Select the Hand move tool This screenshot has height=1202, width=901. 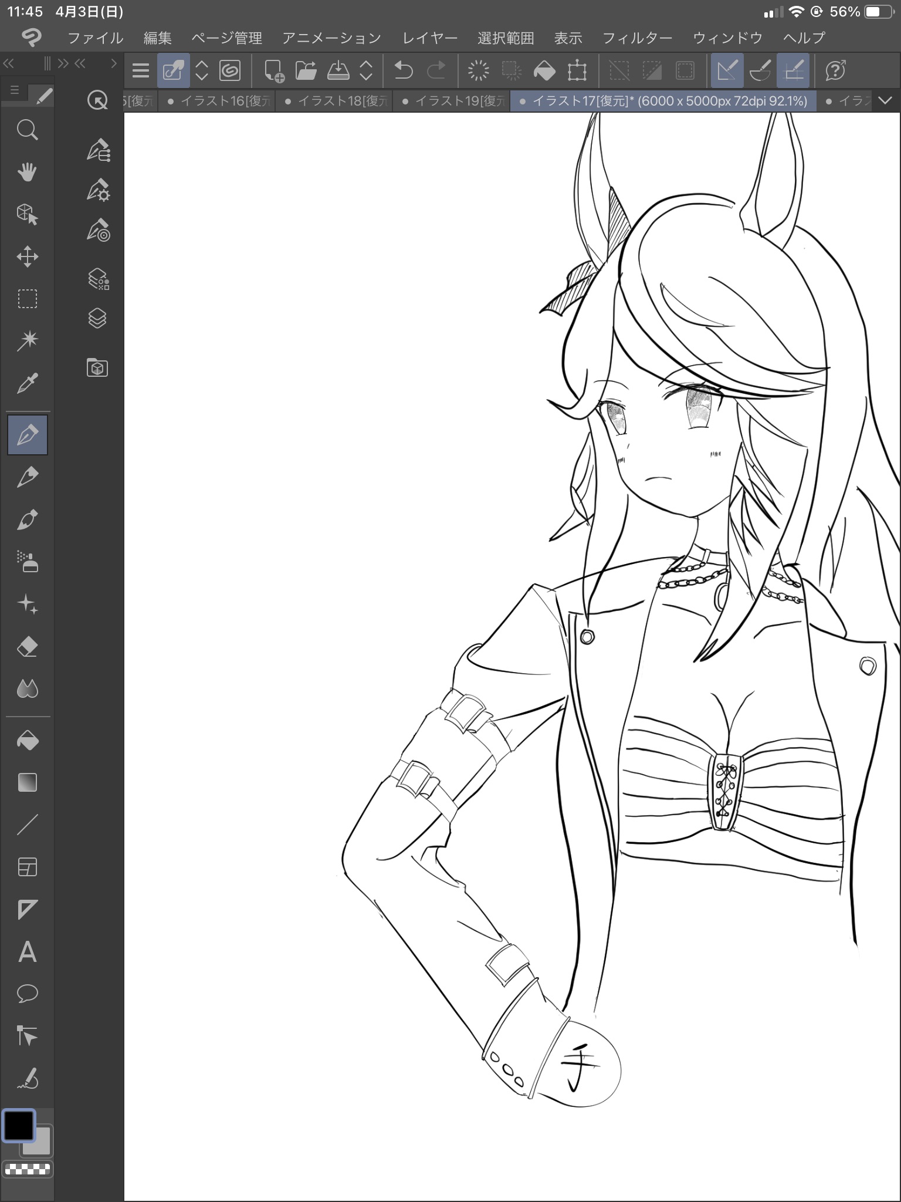(x=27, y=172)
